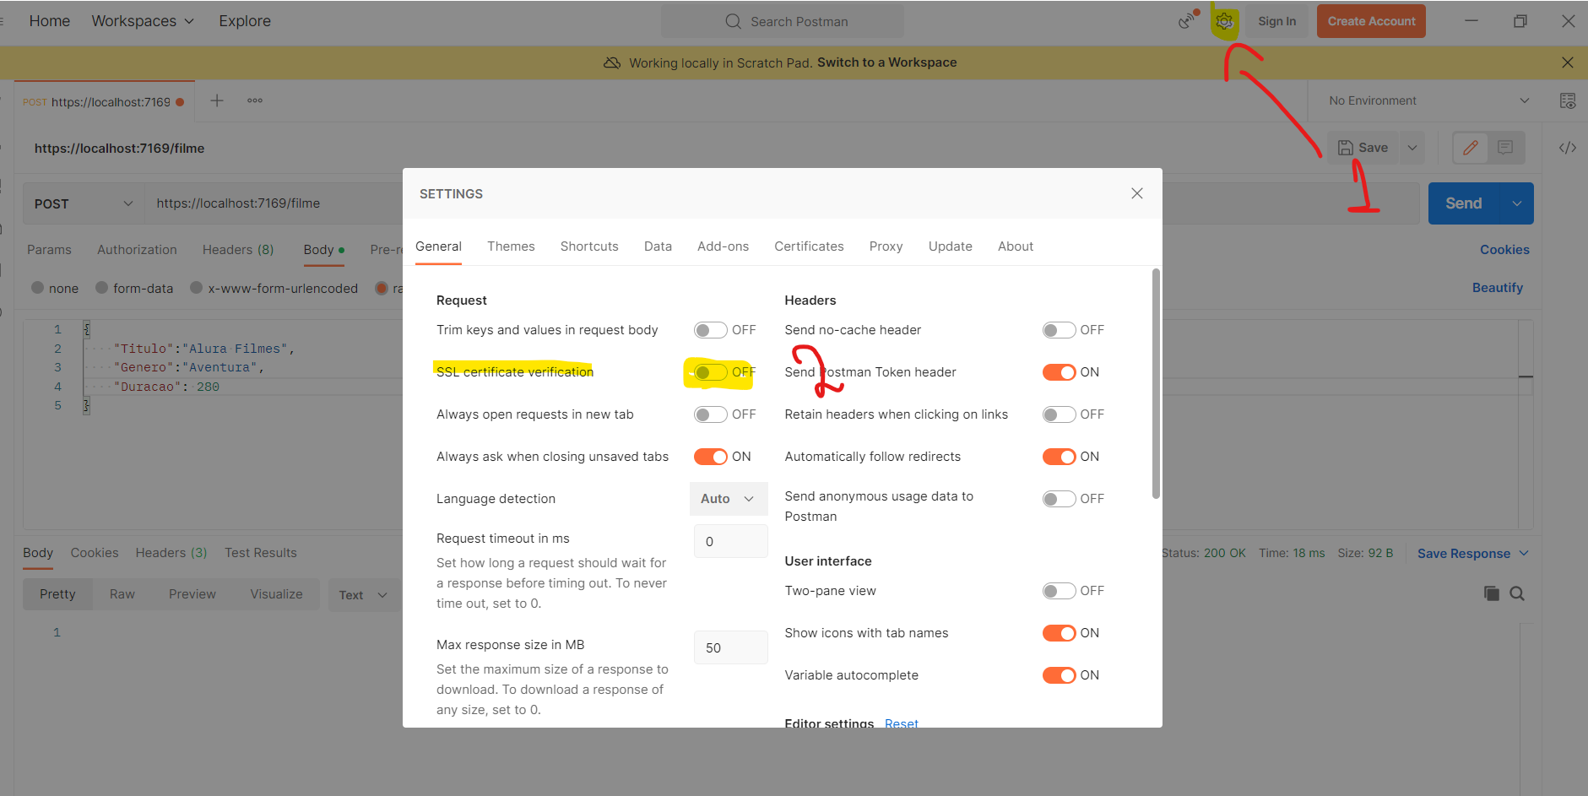
Task: Click the Reset editor settings link
Action: click(901, 723)
